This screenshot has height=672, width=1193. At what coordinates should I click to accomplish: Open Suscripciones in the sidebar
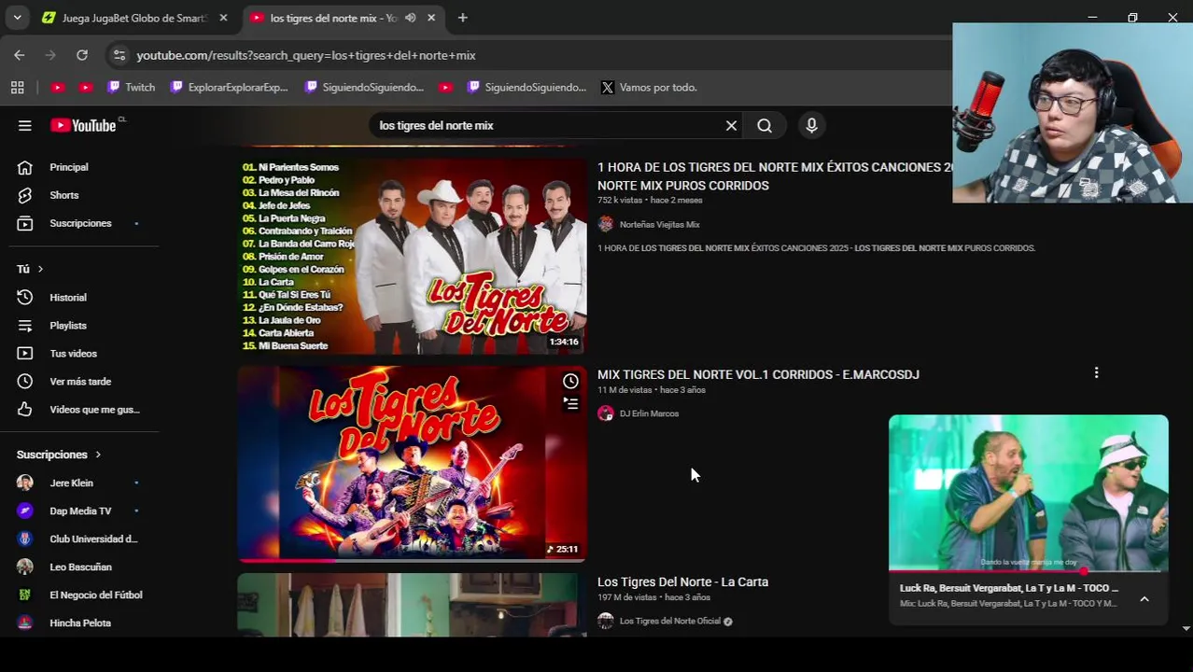(78, 223)
